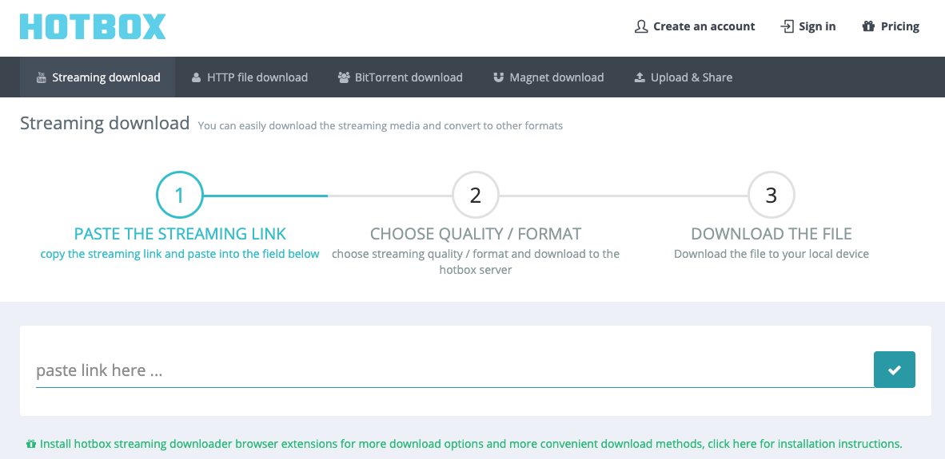Open the Create an account link

pyautogui.click(x=695, y=26)
